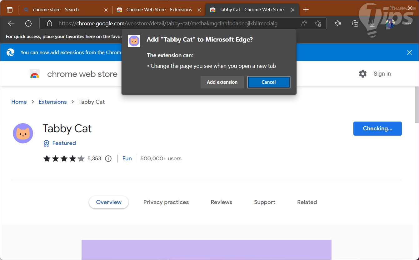
Task: Open Chrome Web Store settings gear
Action: (x=363, y=74)
